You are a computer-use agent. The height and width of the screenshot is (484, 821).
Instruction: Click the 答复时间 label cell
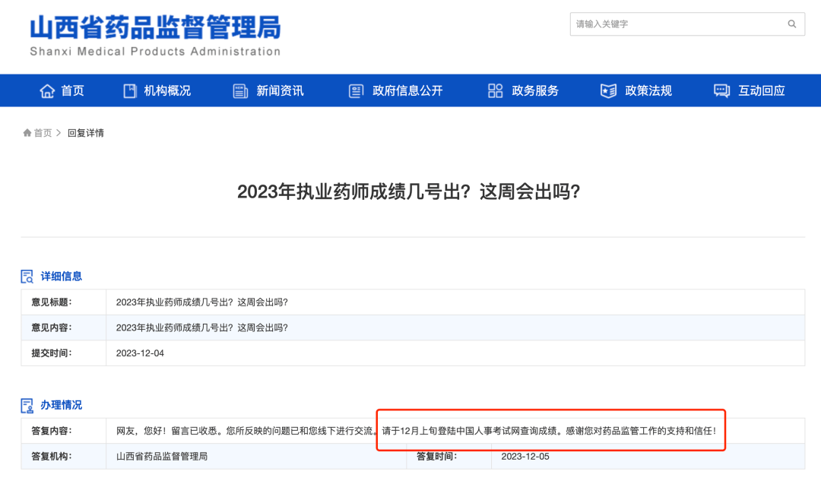[449, 457]
